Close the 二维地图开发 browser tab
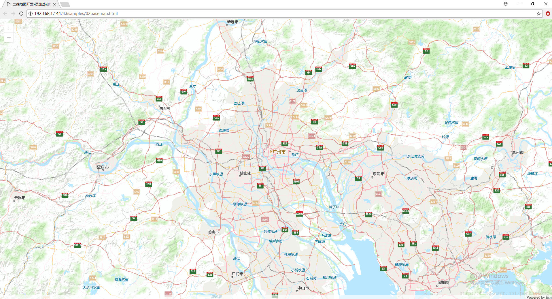This screenshot has height=299, width=552. tap(54, 4)
